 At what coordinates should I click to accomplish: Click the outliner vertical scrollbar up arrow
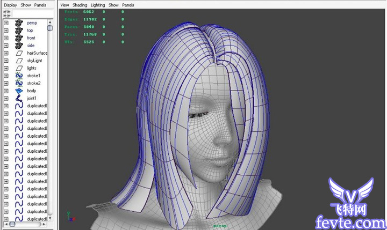(50, 22)
